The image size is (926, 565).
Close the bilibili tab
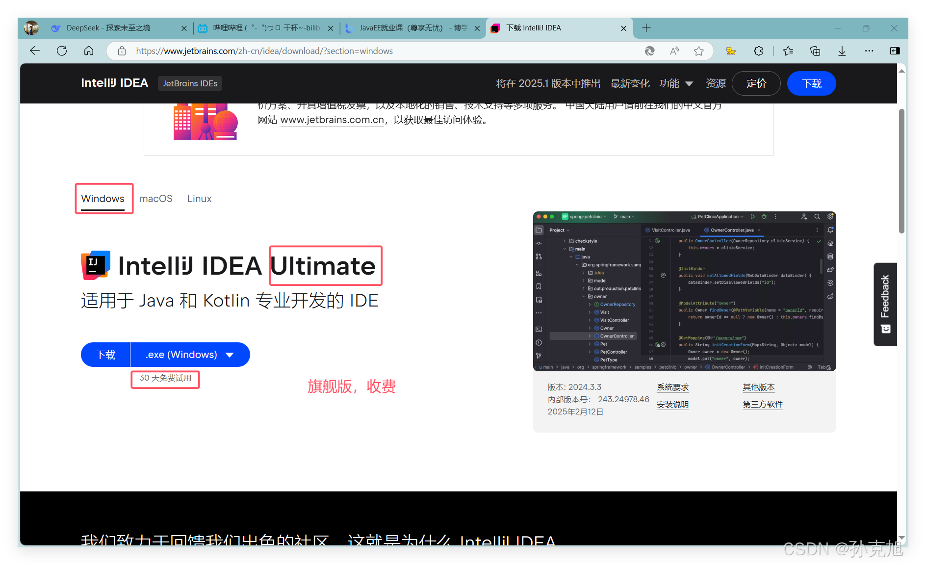click(x=331, y=28)
